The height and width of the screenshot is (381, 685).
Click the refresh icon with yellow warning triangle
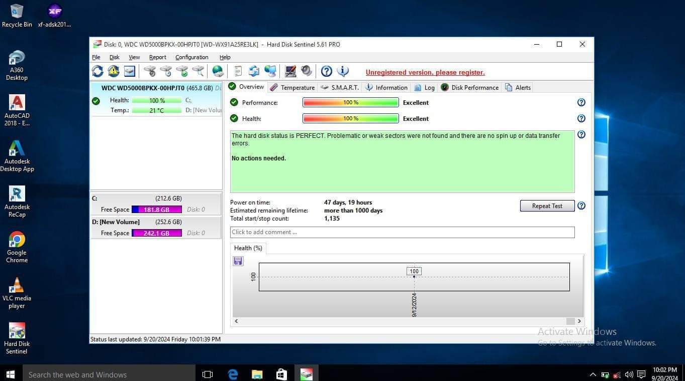point(114,71)
